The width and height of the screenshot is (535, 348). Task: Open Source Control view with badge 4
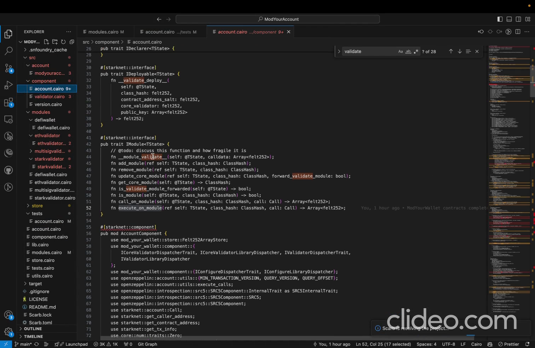pos(8,68)
